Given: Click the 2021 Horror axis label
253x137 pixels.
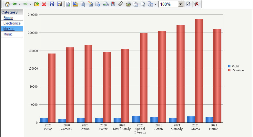Looking at the screenshot, I should [214, 127].
